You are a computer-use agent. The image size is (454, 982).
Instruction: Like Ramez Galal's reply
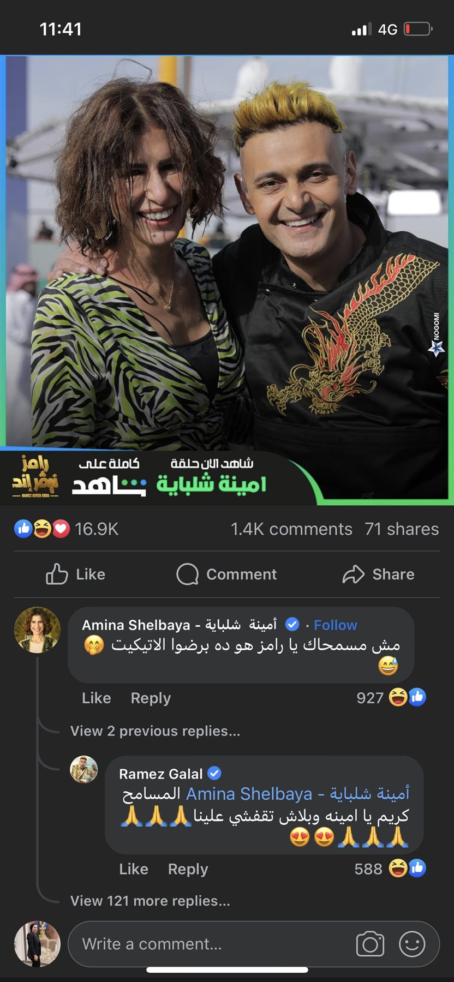[134, 869]
